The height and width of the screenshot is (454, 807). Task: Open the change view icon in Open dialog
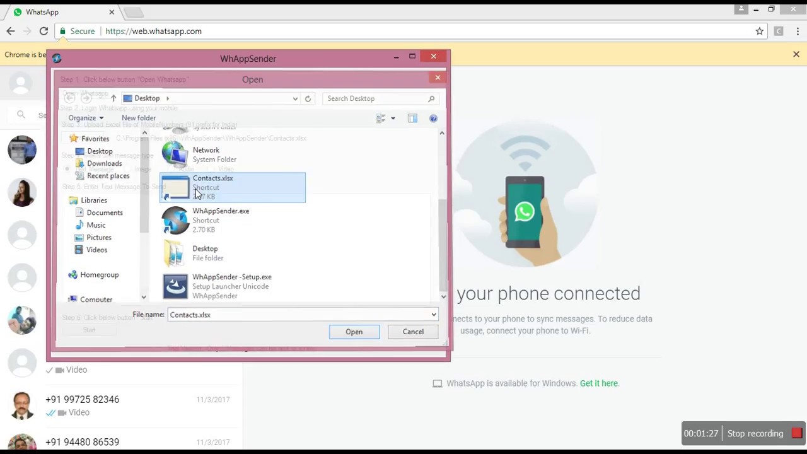pos(381,118)
